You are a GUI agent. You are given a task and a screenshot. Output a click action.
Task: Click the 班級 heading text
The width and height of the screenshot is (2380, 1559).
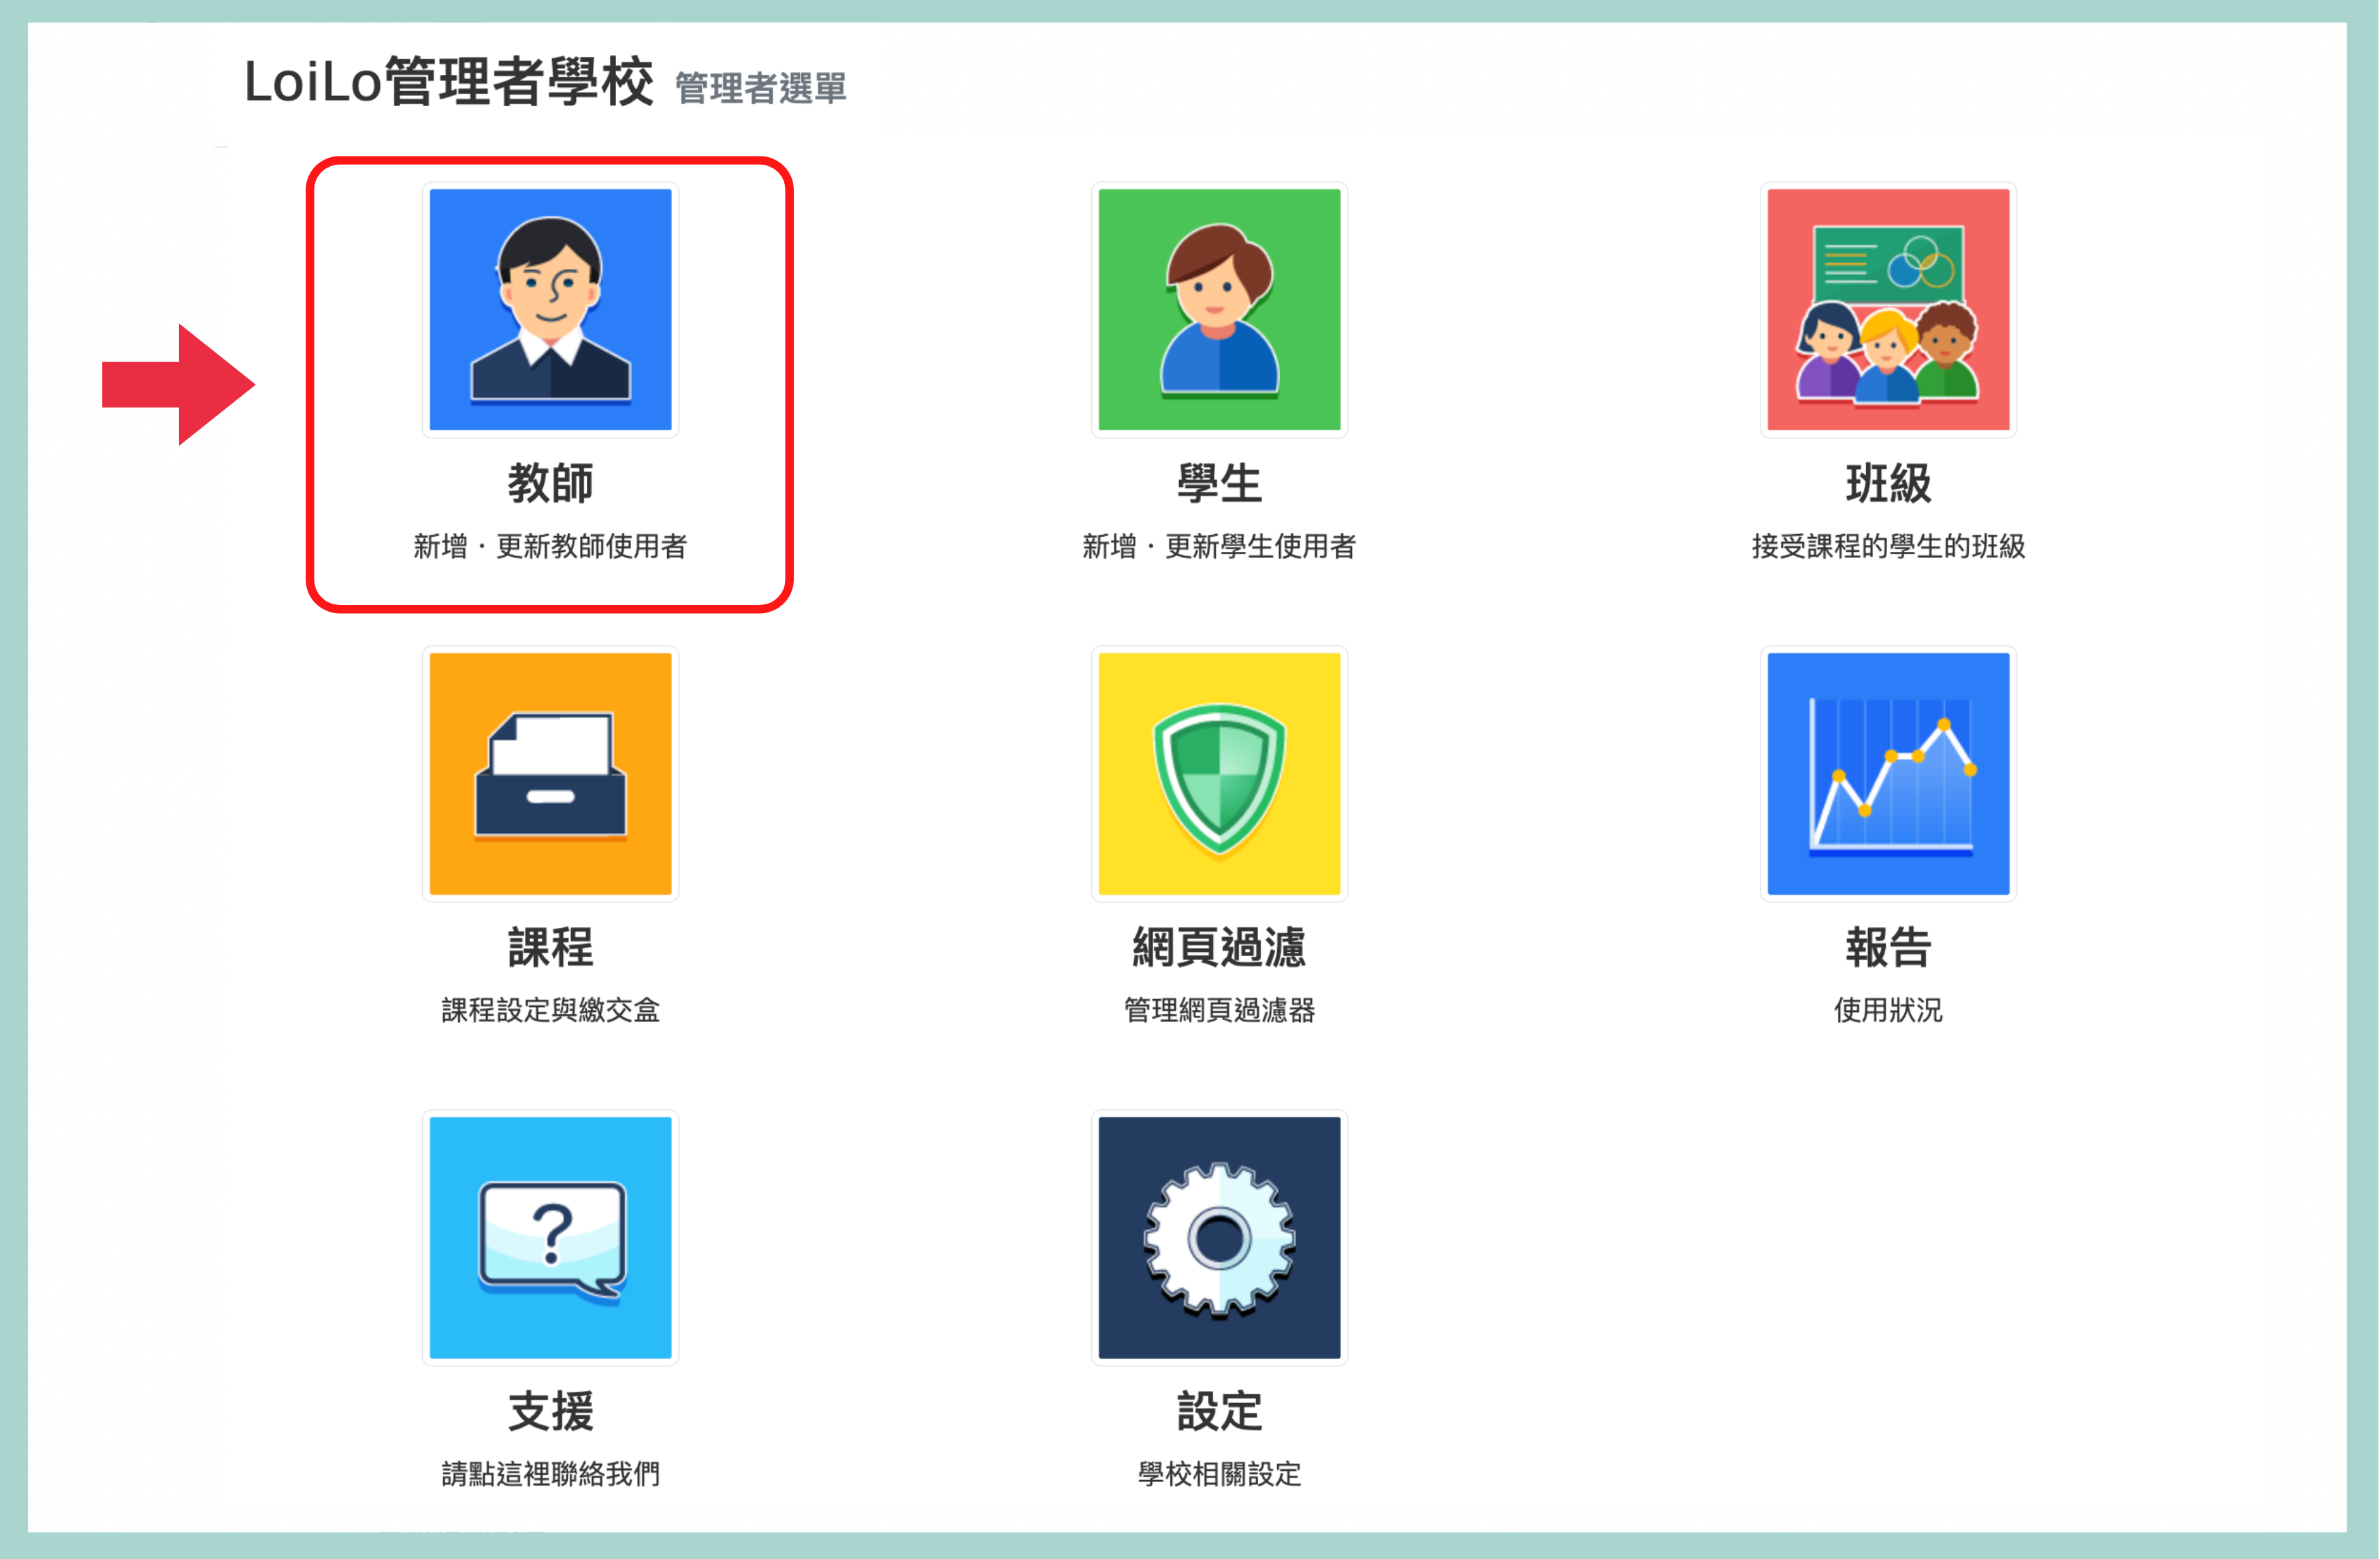point(1888,484)
